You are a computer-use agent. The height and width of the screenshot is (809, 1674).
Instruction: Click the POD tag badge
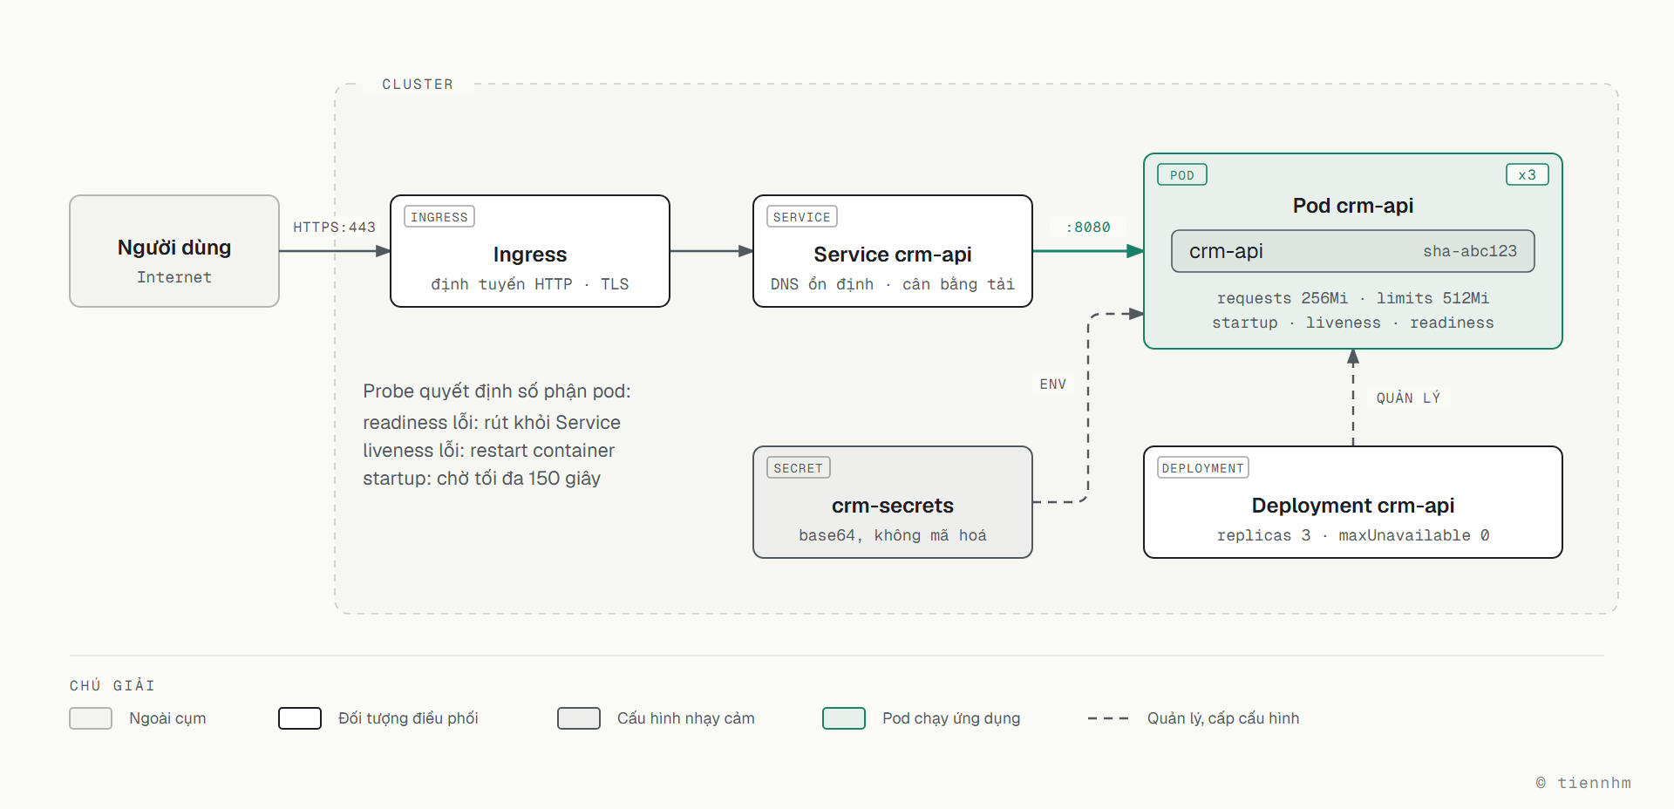point(1182,174)
